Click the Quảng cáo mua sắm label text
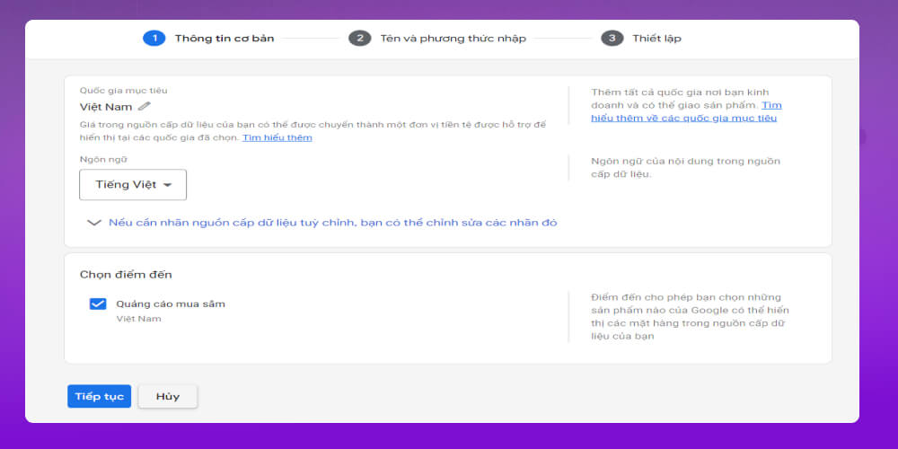This screenshot has height=449, width=898. pyautogui.click(x=171, y=304)
